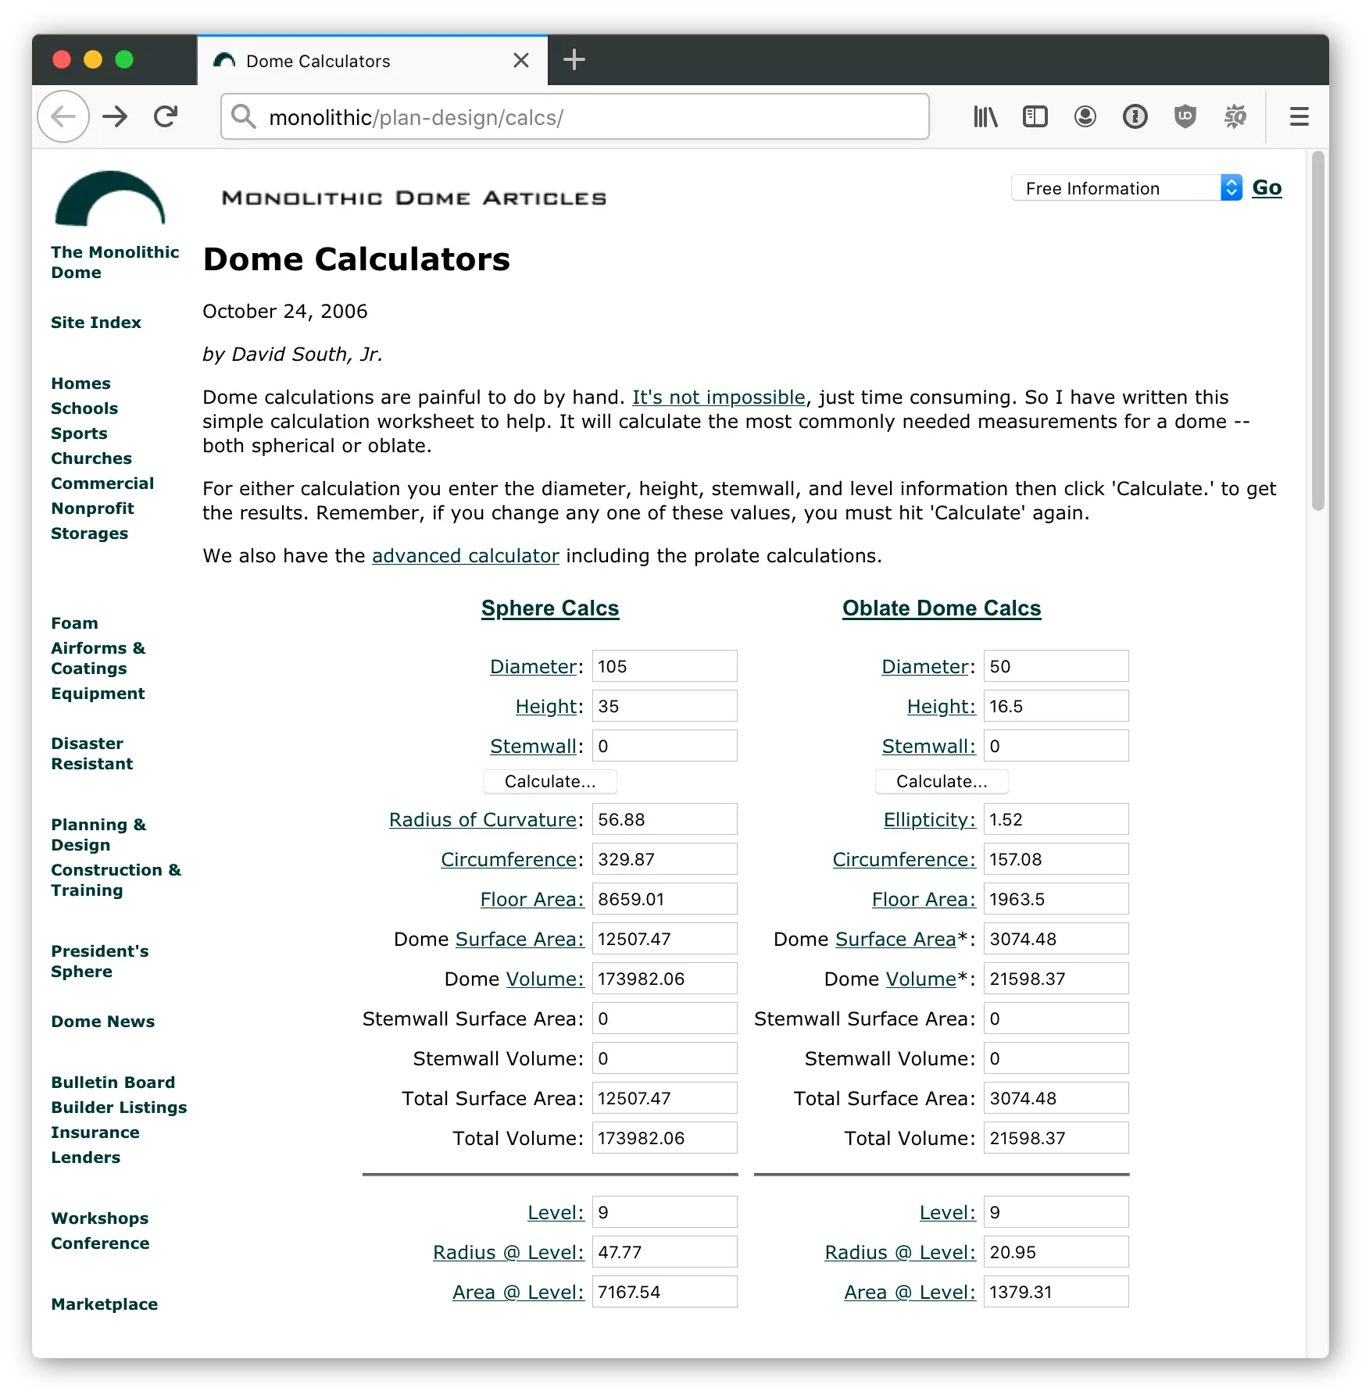Screen dimensions: 1362x1391
Task: Click the Radius of Curvature label link
Action: point(483,820)
